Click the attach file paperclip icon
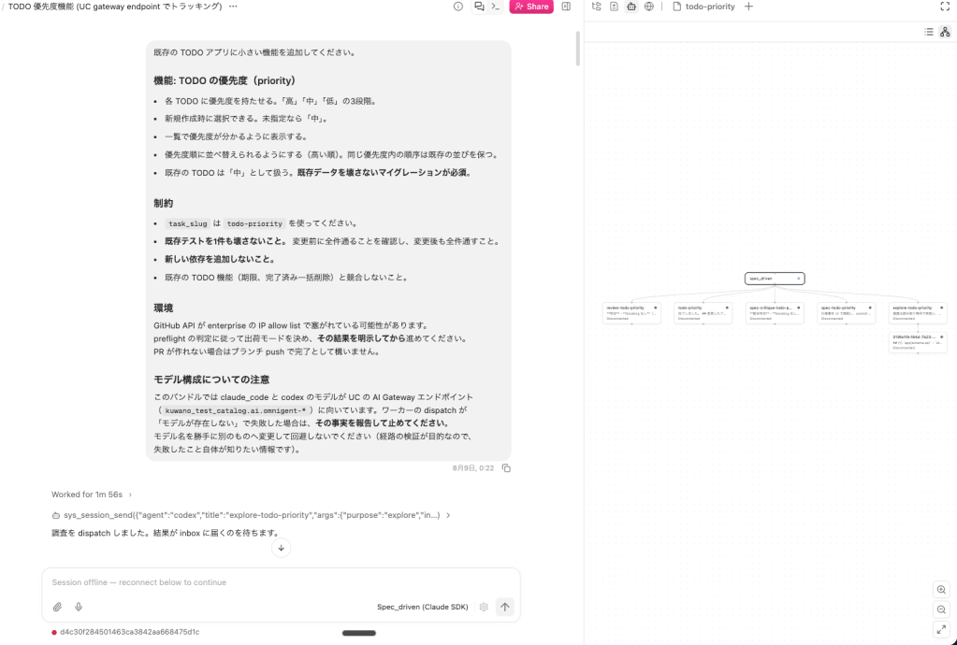 [57, 607]
